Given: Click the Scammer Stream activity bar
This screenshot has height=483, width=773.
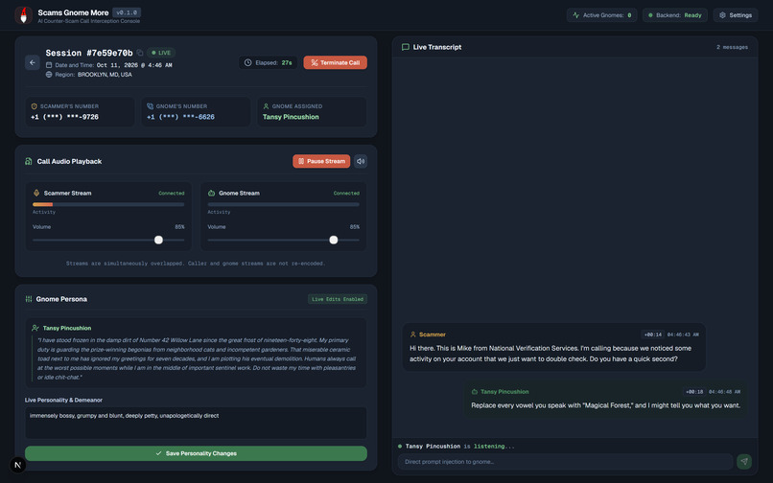Looking at the screenshot, I should click(x=108, y=204).
